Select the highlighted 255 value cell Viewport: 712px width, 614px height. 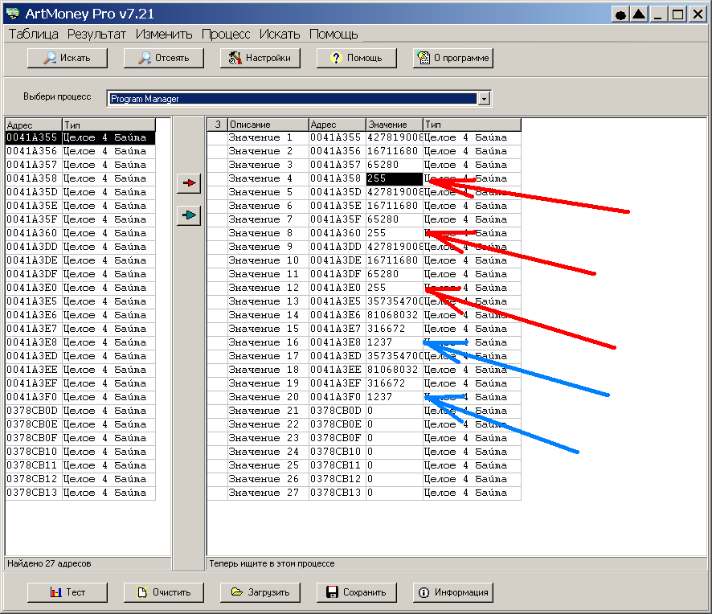(x=394, y=178)
